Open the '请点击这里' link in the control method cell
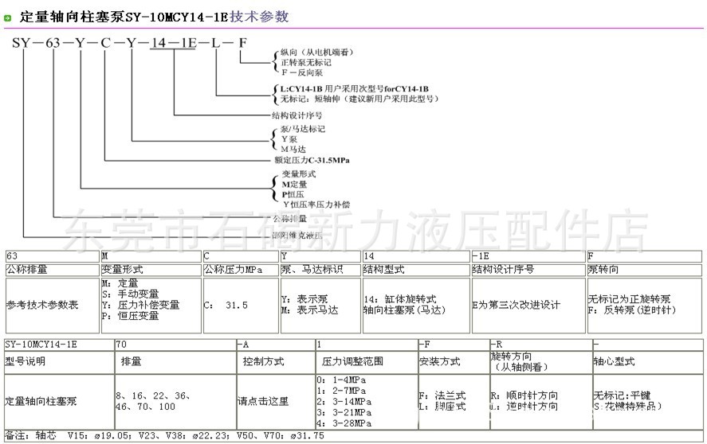 263,401
